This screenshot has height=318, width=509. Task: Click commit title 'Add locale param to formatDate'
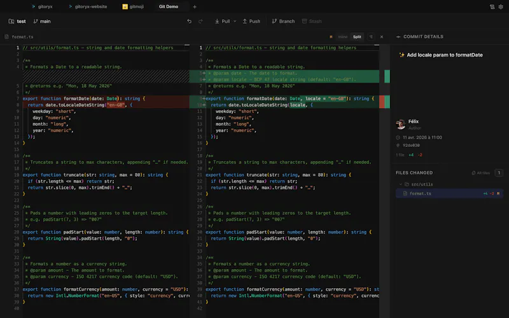click(445, 55)
